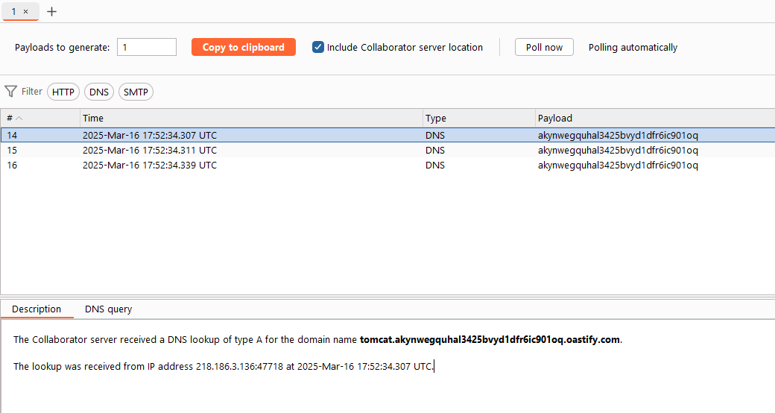Sort interactions by Time column
This screenshot has height=413, width=775.
(251, 119)
